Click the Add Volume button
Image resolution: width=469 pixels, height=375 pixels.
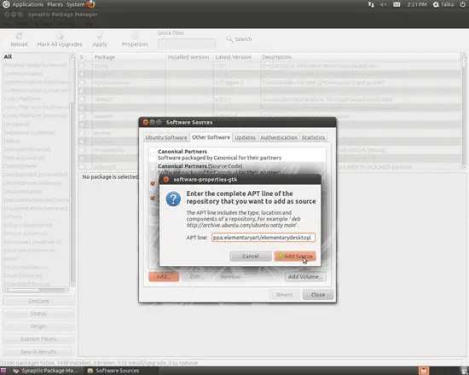(x=305, y=277)
